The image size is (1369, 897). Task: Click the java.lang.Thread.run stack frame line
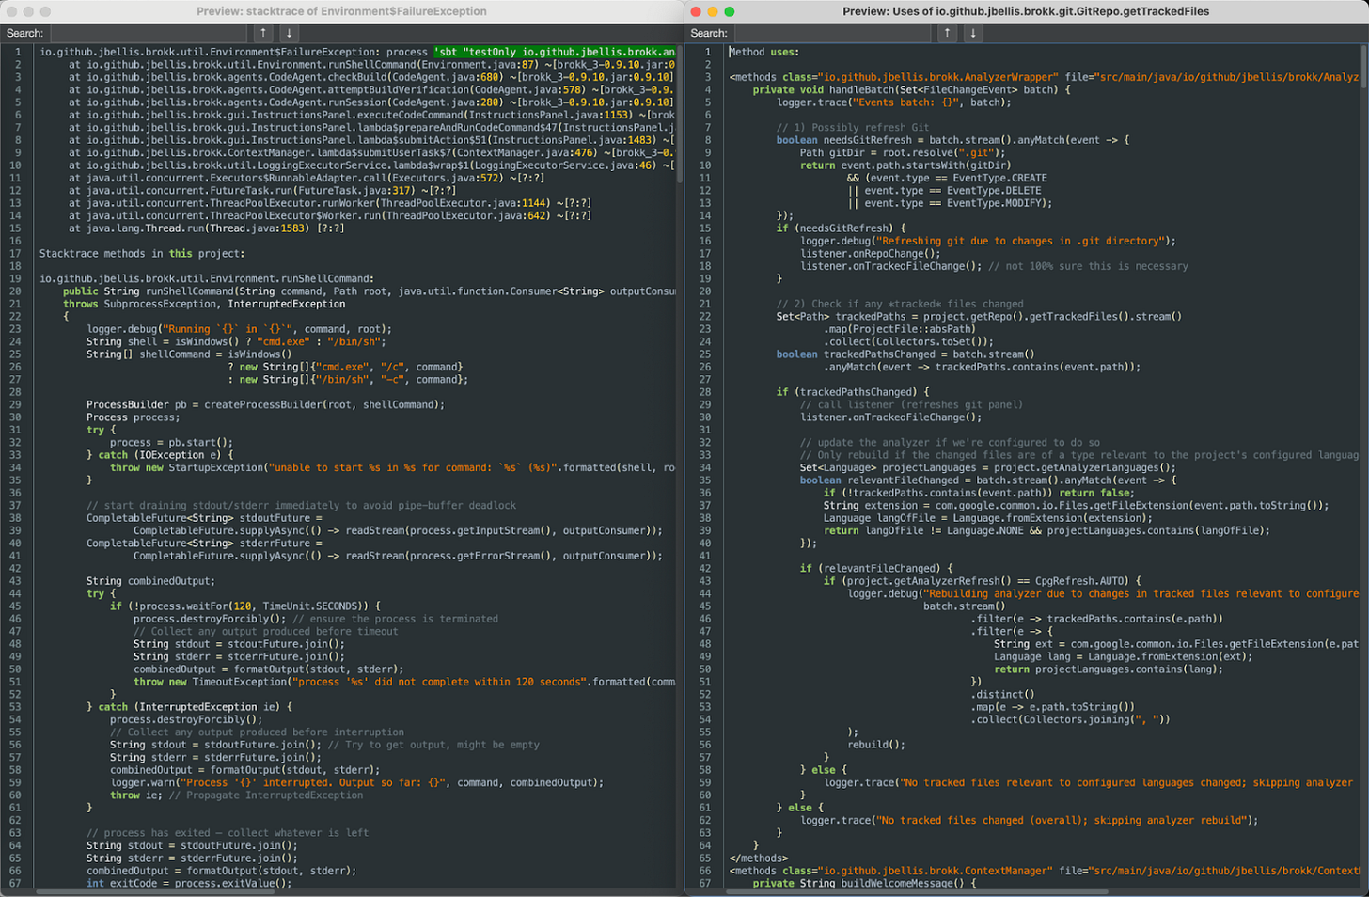(x=206, y=228)
